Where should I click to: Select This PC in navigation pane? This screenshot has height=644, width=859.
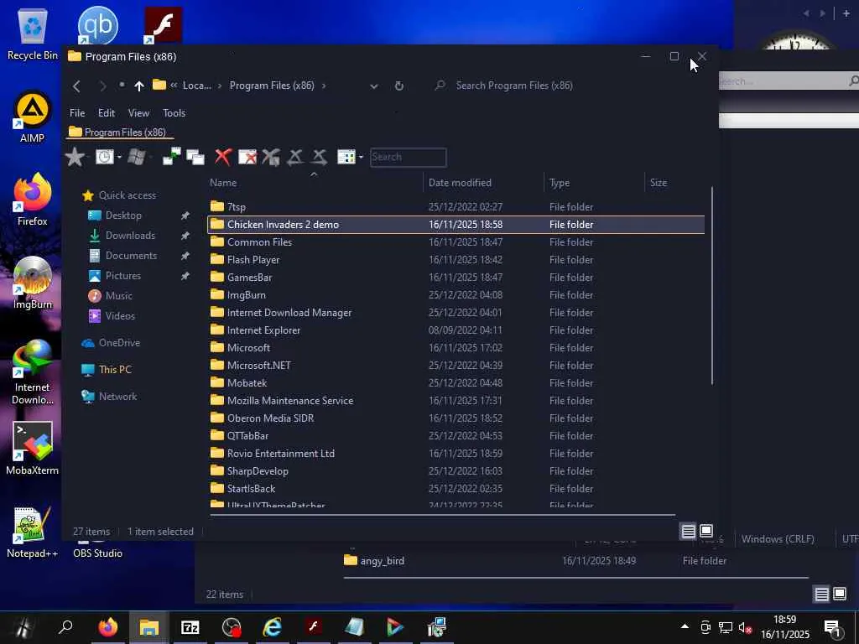[x=107, y=370]
